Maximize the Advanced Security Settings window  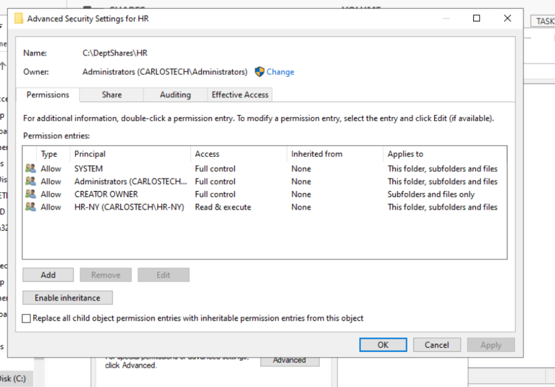coord(476,18)
